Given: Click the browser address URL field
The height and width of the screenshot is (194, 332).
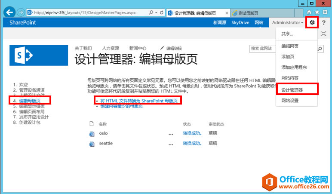Looking at the screenshot, I should (x=87, y=12).
